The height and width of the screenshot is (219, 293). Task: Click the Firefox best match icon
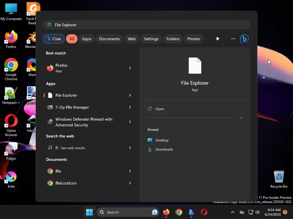(50, 68)
